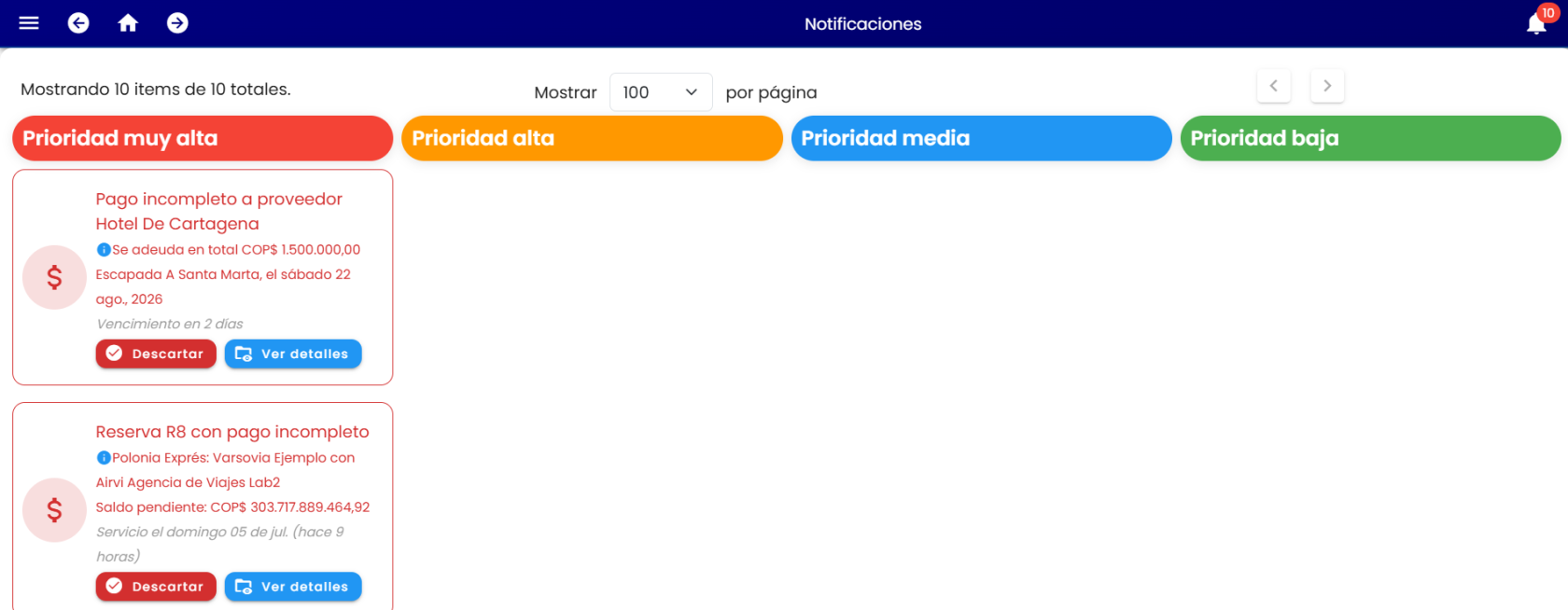Screen dimensions: 1568x610
Task: Click the dollar icon on Hotel De Cartagena card
Action: click(x=54, y=277)
